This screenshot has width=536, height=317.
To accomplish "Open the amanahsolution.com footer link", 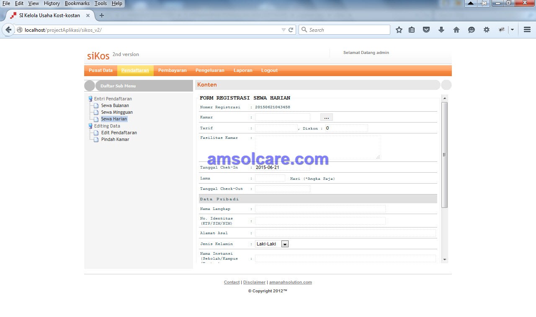I will [x=291, y=282].
